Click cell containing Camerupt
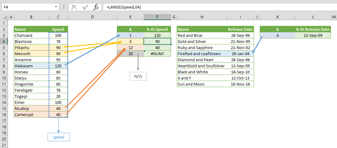The width and height of the screenshot is (337, 148). click(x=31, y=115)
